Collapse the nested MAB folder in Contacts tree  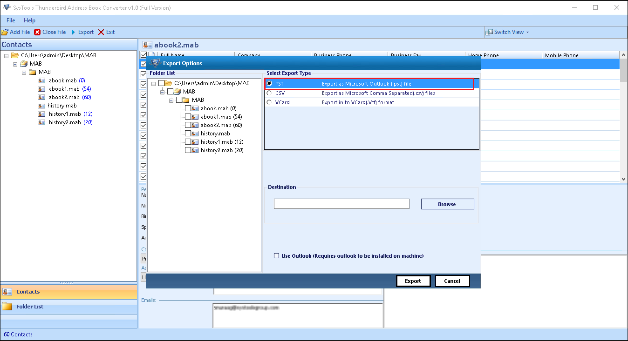coord(24,72)
